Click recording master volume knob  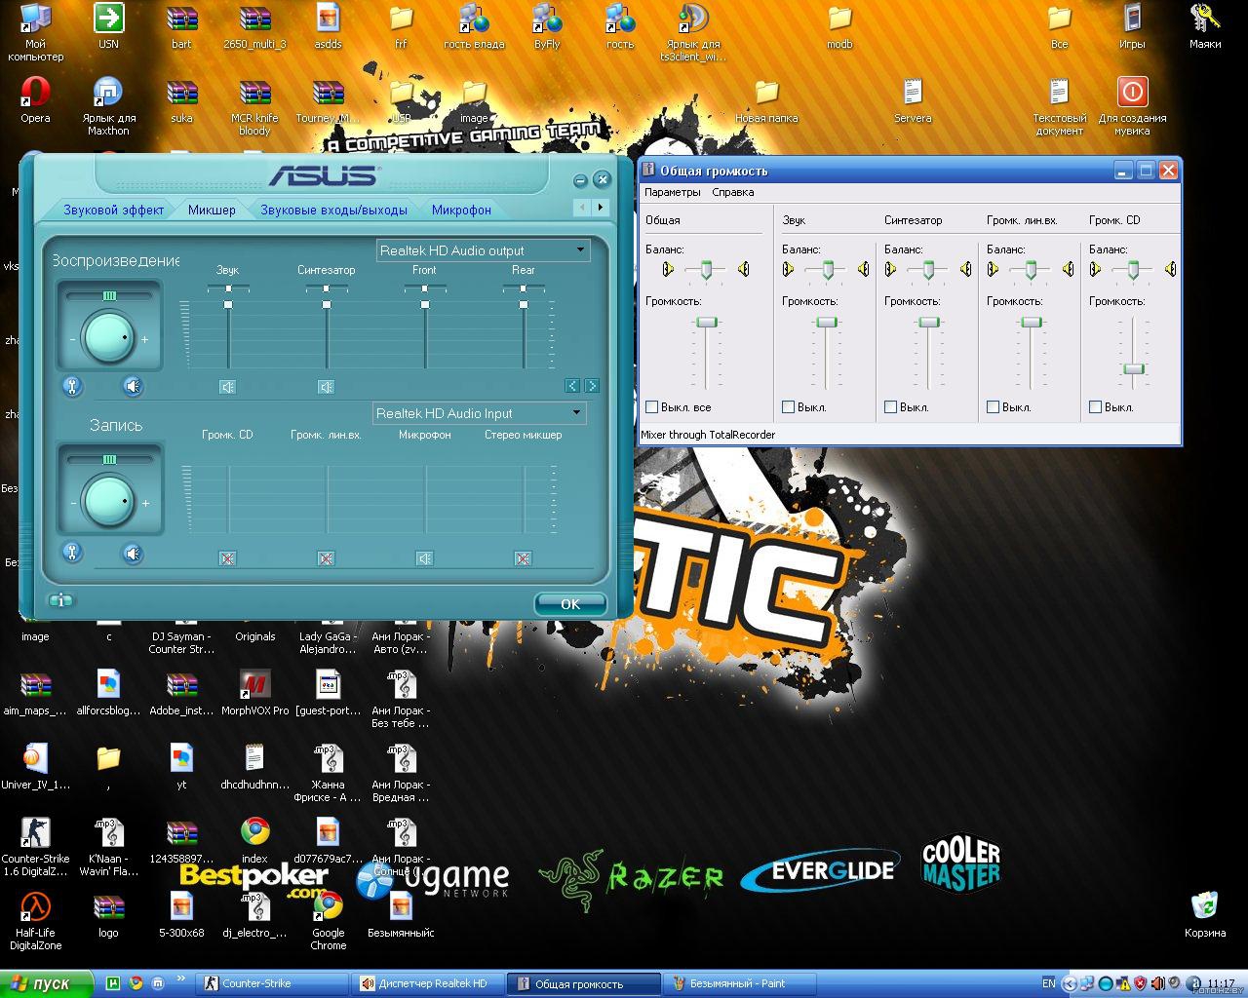pos(108,501)
